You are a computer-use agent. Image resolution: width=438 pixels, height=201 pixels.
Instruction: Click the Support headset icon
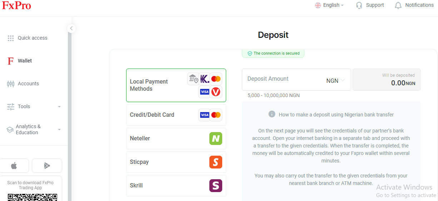click(x=359, y=5)
